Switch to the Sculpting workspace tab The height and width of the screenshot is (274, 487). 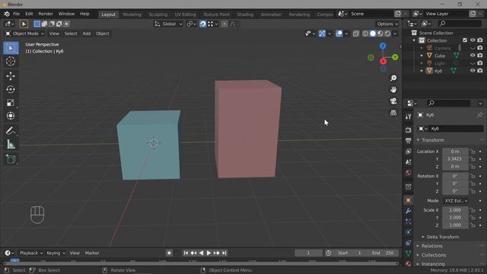click(x=158, y=14)
